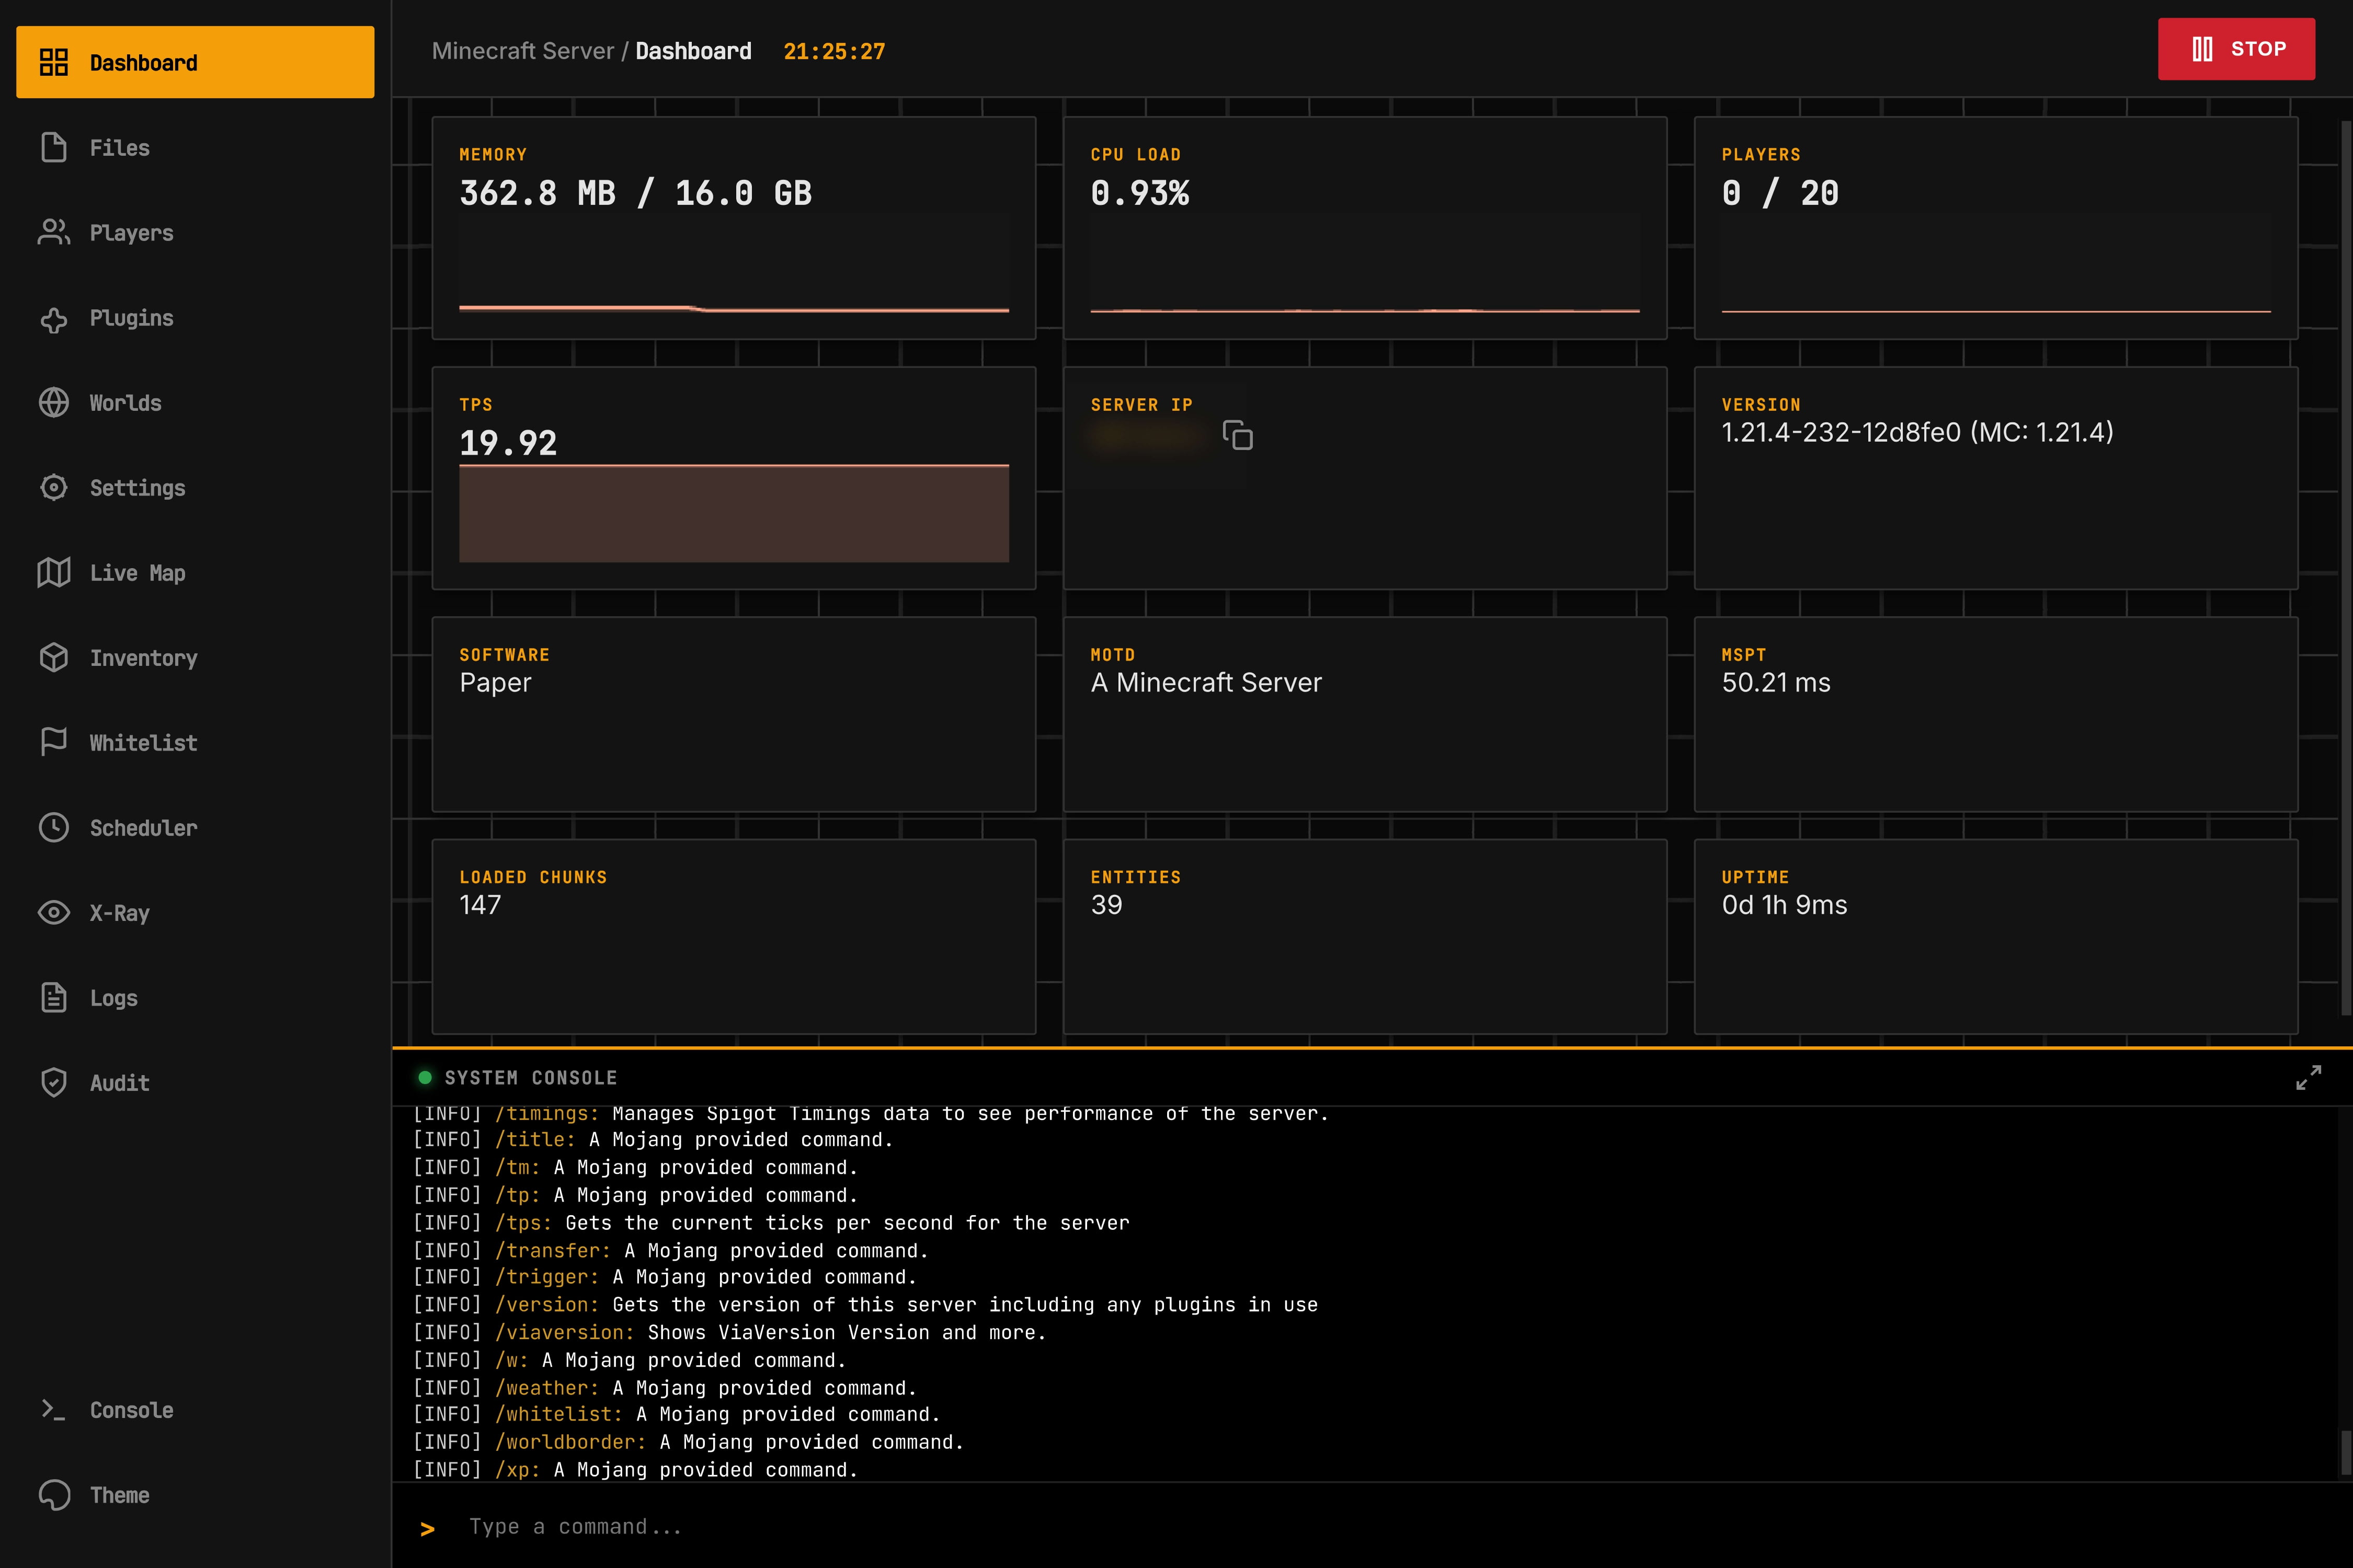Screen dimensions: 2353x1568
Task: Open the Audit section
Action: pos(118,1083)
